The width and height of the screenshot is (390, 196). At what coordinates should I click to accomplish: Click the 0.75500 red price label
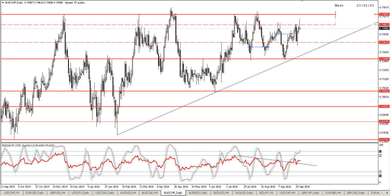click(384, 14)
